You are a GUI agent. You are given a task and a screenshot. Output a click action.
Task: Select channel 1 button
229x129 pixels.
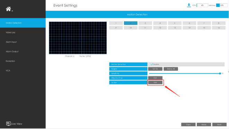(116, 23)
